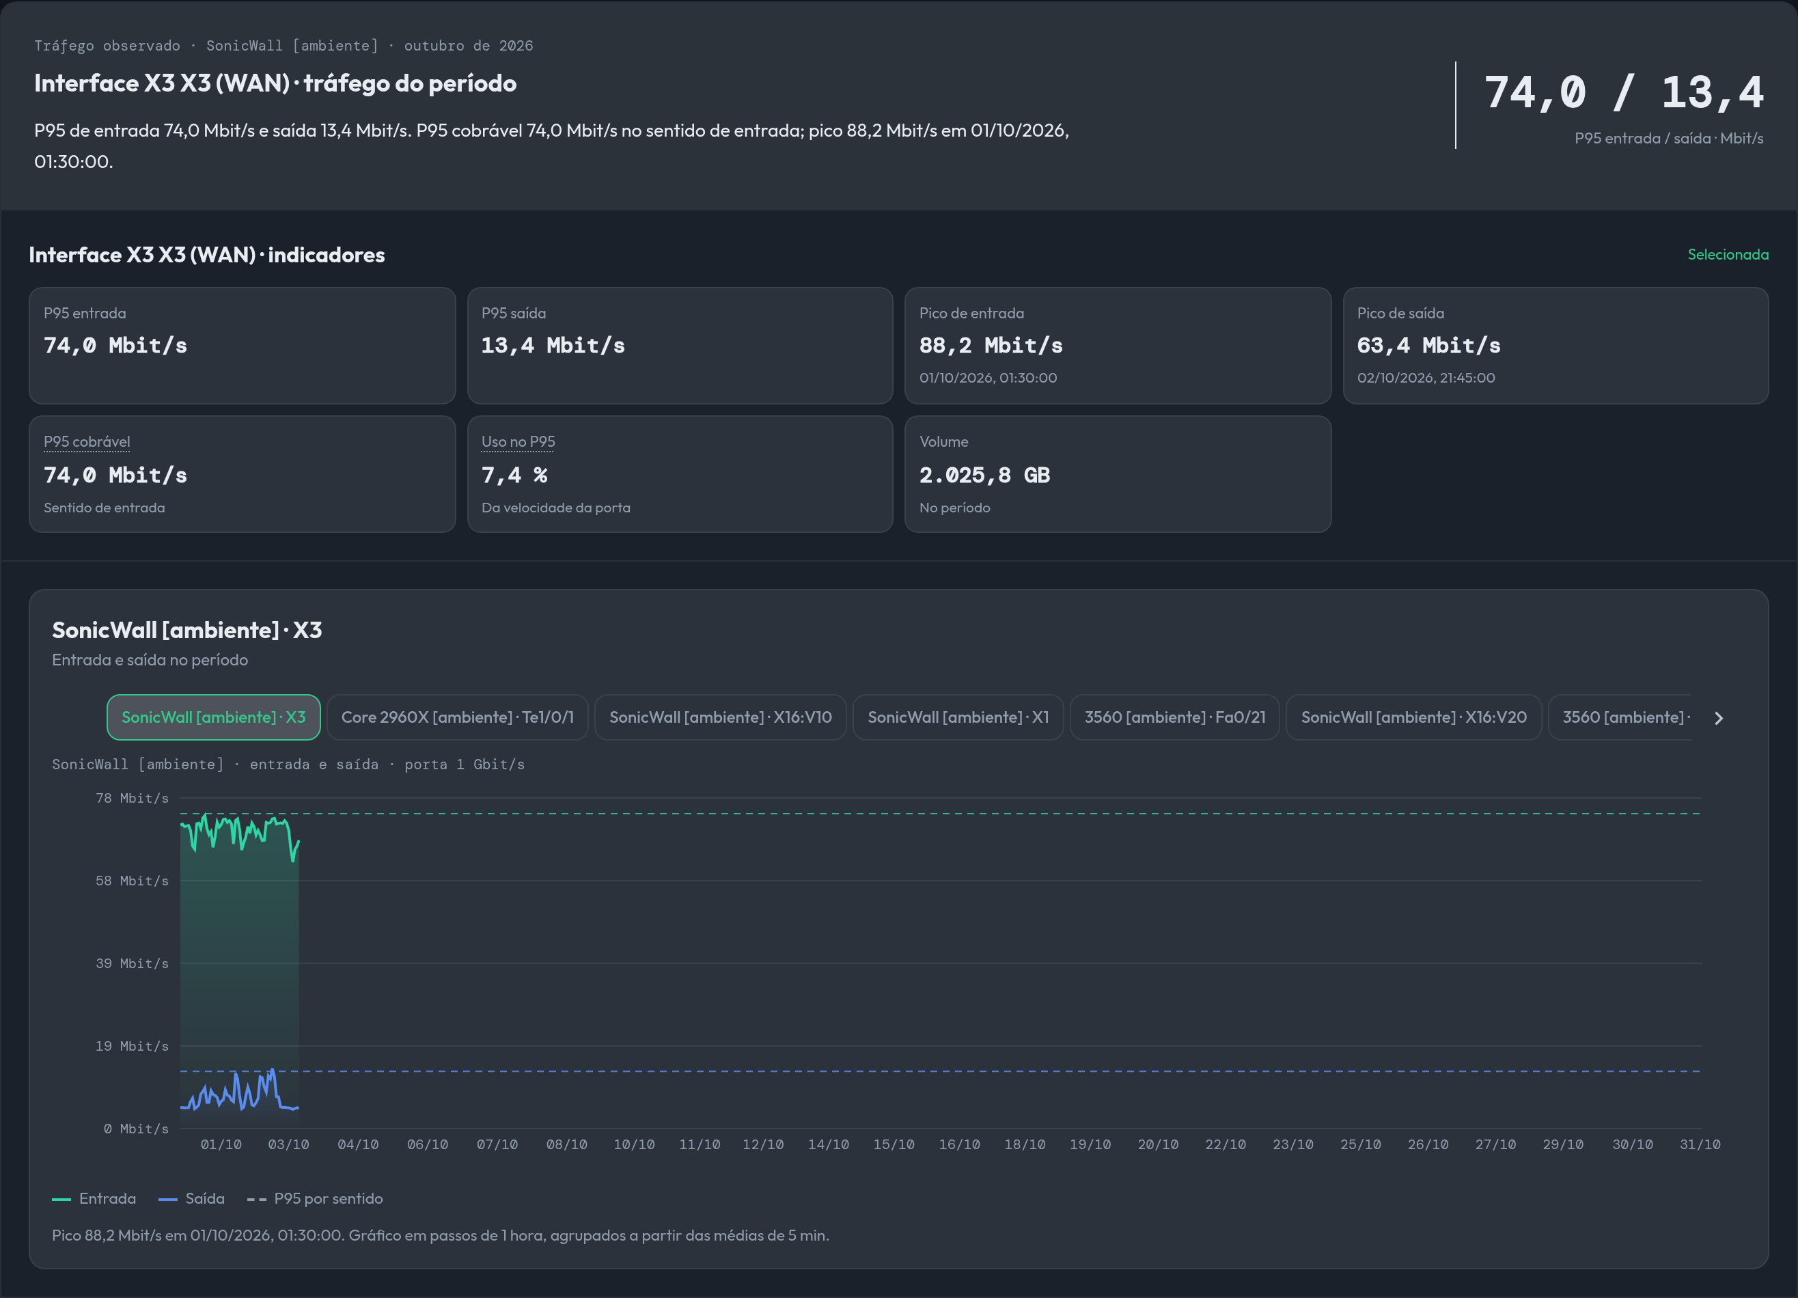Click the 01/10 x-axis date label
Image resolution: width=1798 pixels, height=1298 pixels.
tap(221, 1144)
